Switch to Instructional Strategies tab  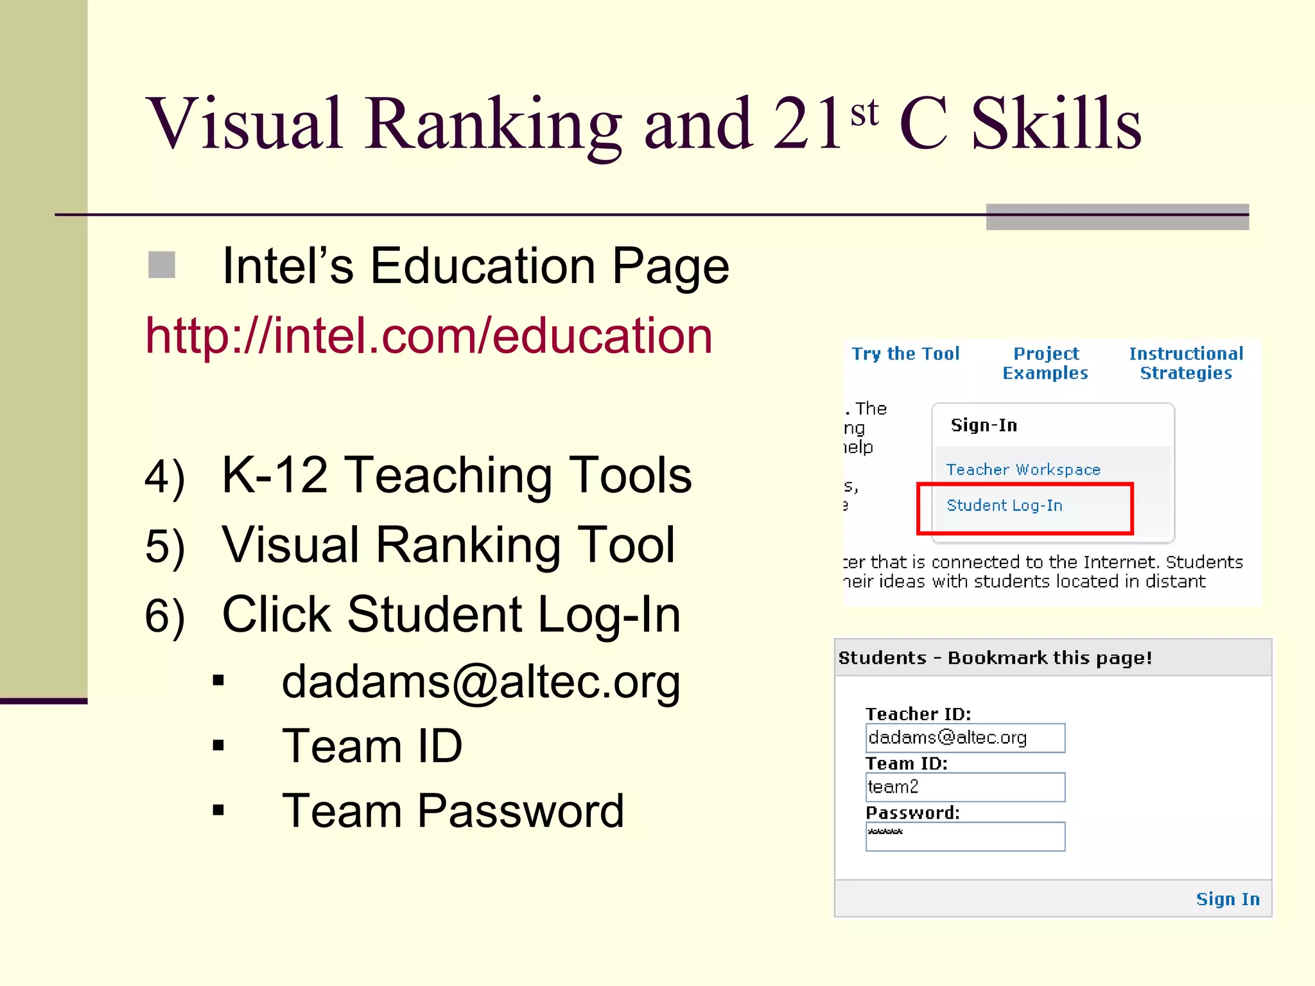click(x=1186, y=363)
